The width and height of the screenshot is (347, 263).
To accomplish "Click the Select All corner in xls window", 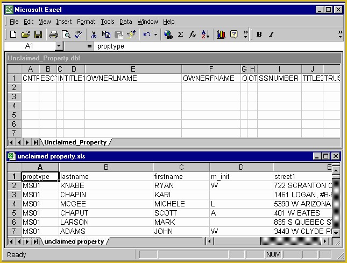I will point(14,167).
